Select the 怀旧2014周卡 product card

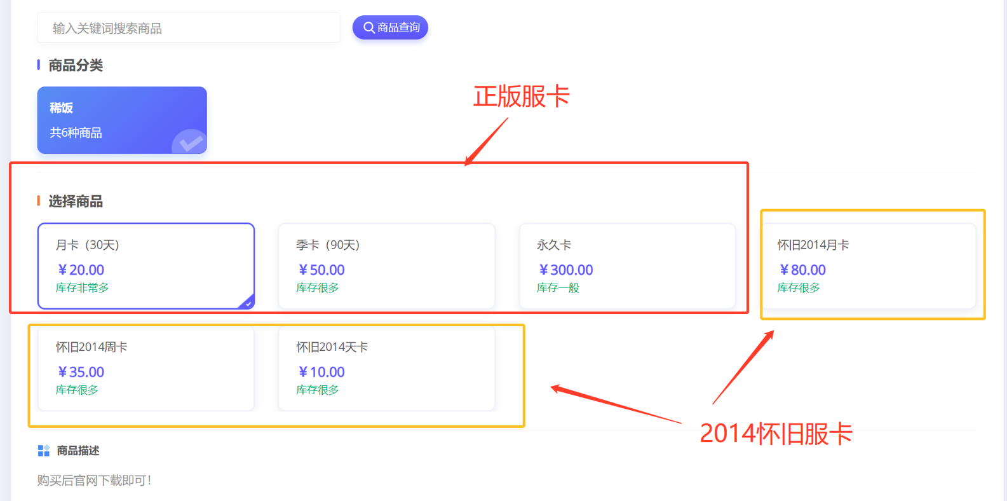(x=145, y=368)
